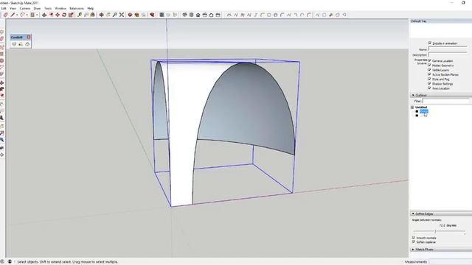This screenshot has width=472, height=265.
Task: Click first Curviloft toolbar icon
Action: pyautogui.click(x=14, y=44)
